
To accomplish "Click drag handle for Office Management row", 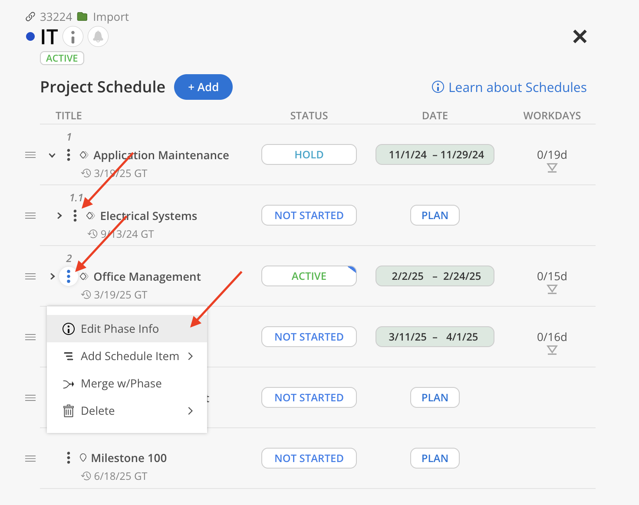I will [x=30, y=276].
